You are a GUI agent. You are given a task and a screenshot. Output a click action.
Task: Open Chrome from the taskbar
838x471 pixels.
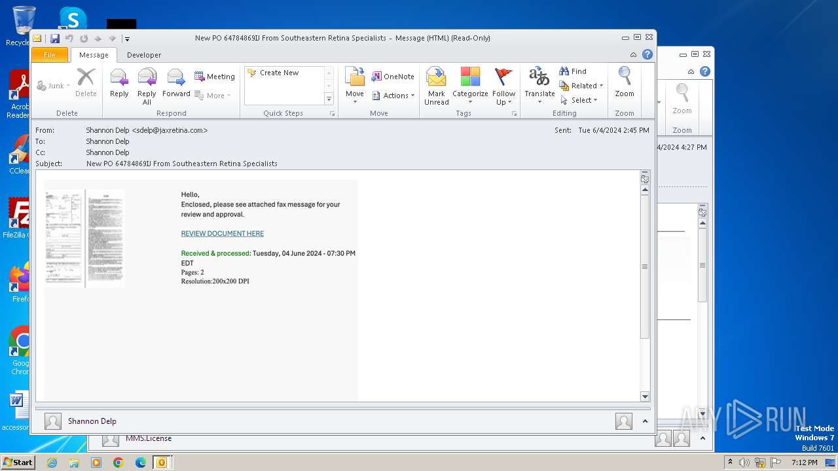click(x=118, y=462)
